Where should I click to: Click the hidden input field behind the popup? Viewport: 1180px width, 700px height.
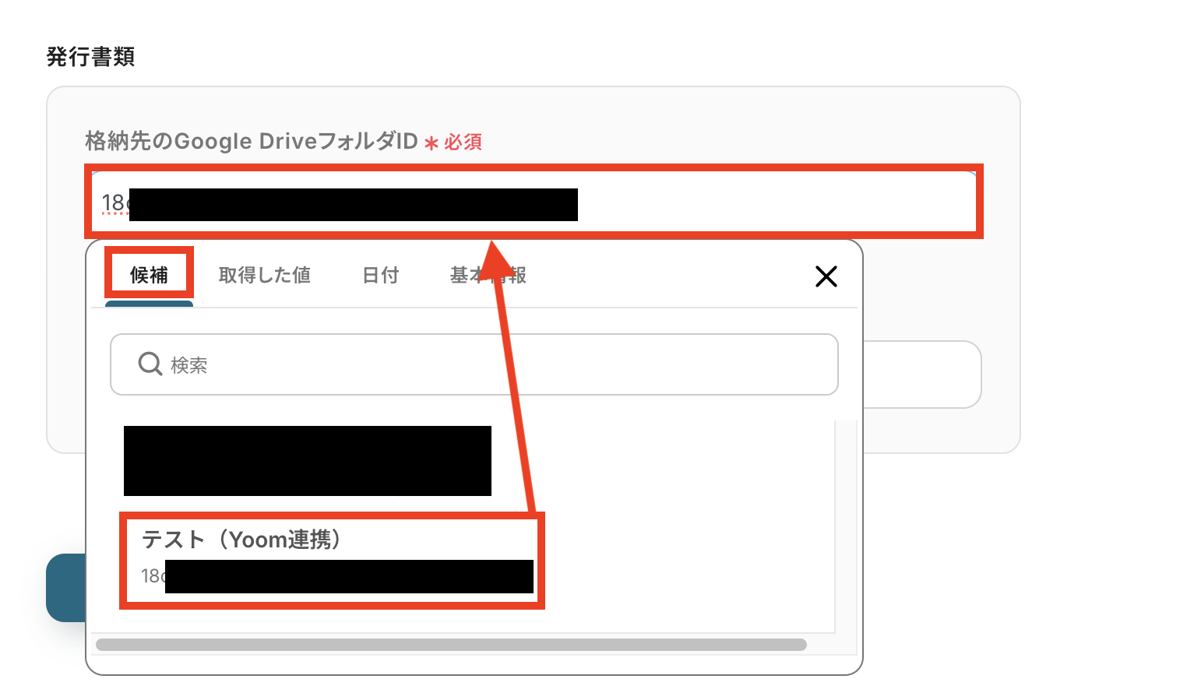(922, 375)
